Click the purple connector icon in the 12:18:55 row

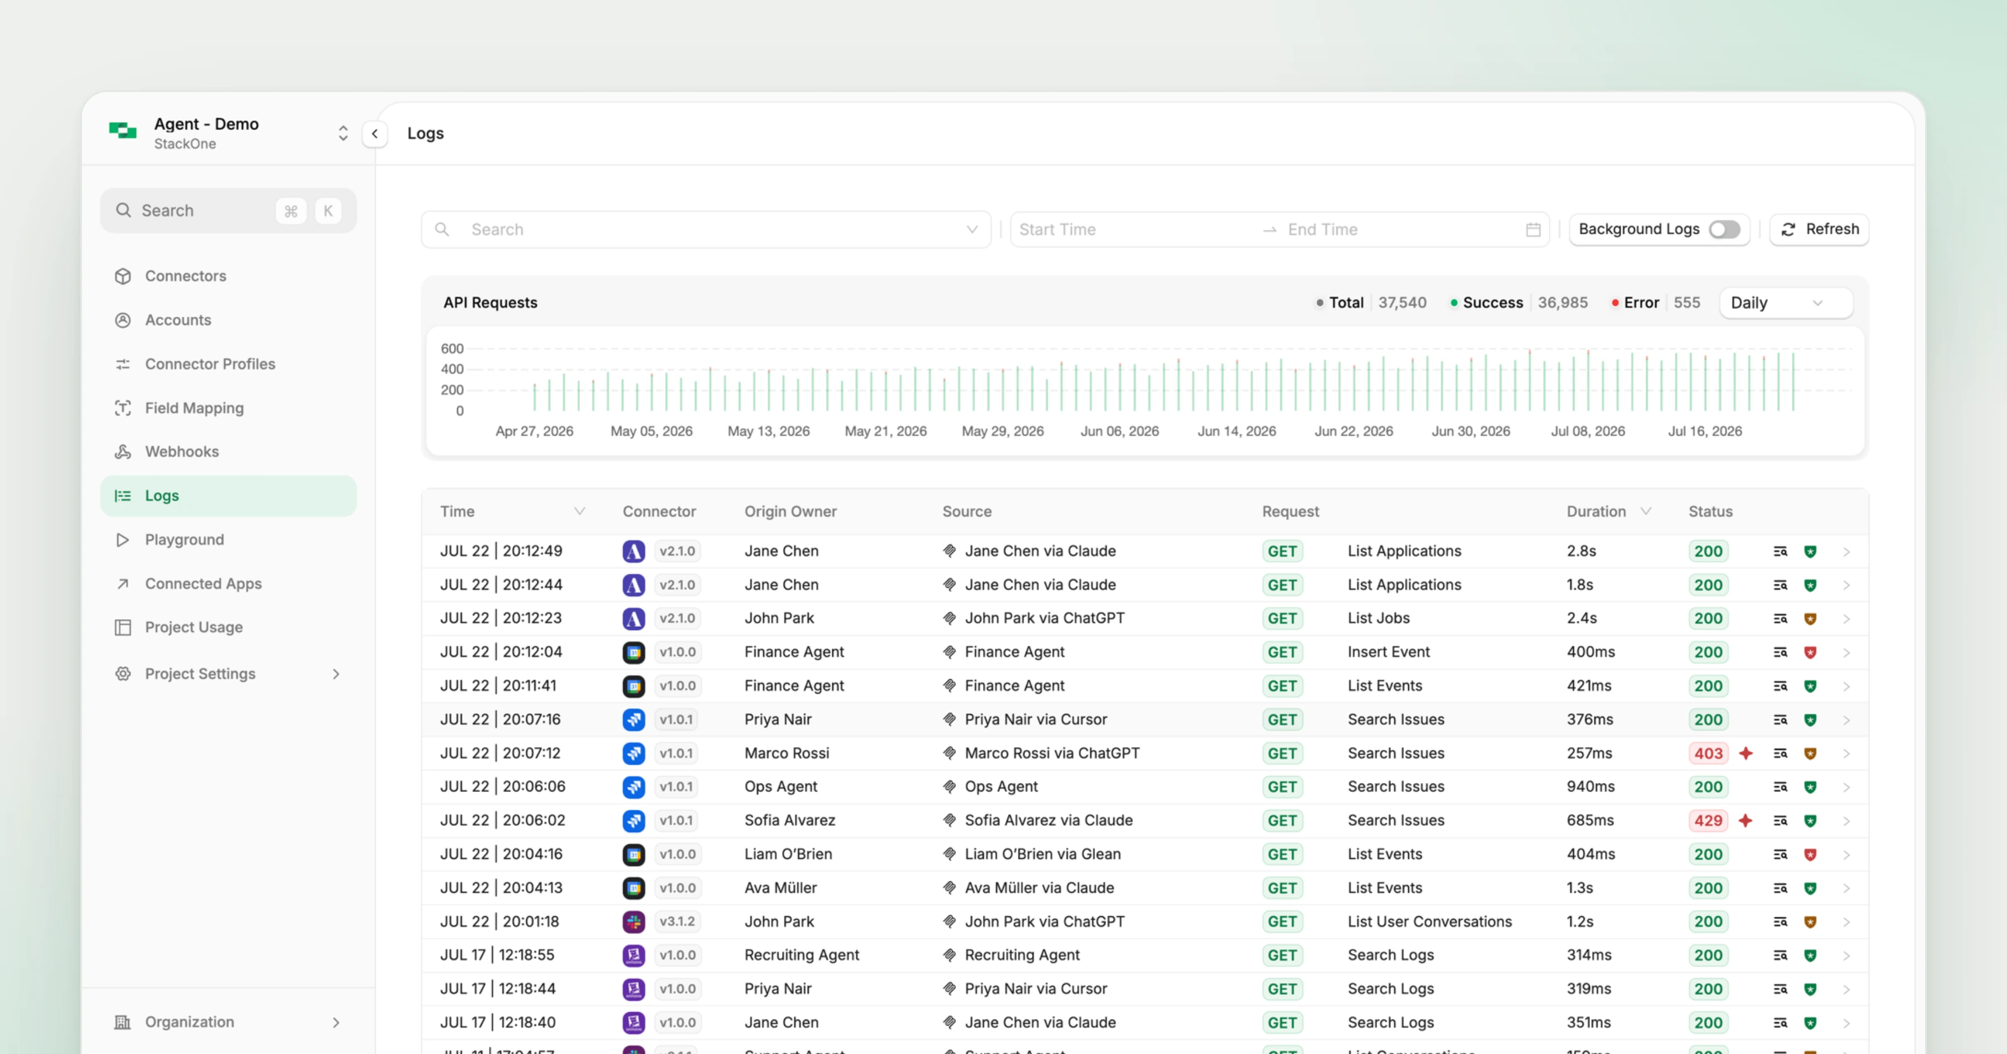pos(633,955)
